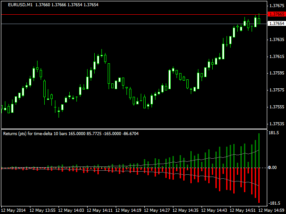Click the EURUSD,M1 chart title text

pos(53,5)
